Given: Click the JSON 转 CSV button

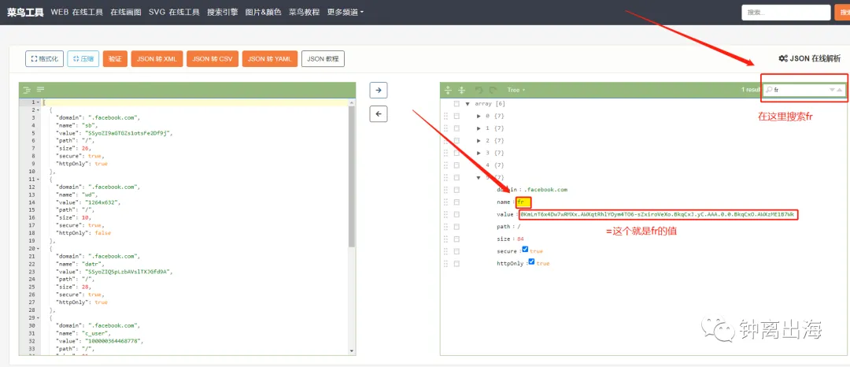Looking at the screenshot, I should coord(213,59).
